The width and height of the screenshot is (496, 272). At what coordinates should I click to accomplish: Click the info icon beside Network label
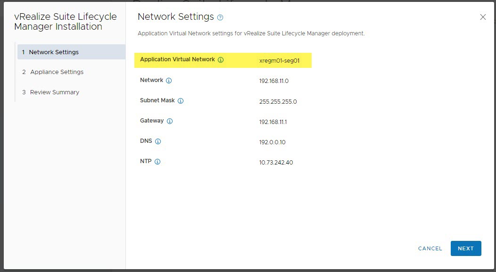point(169,81)
